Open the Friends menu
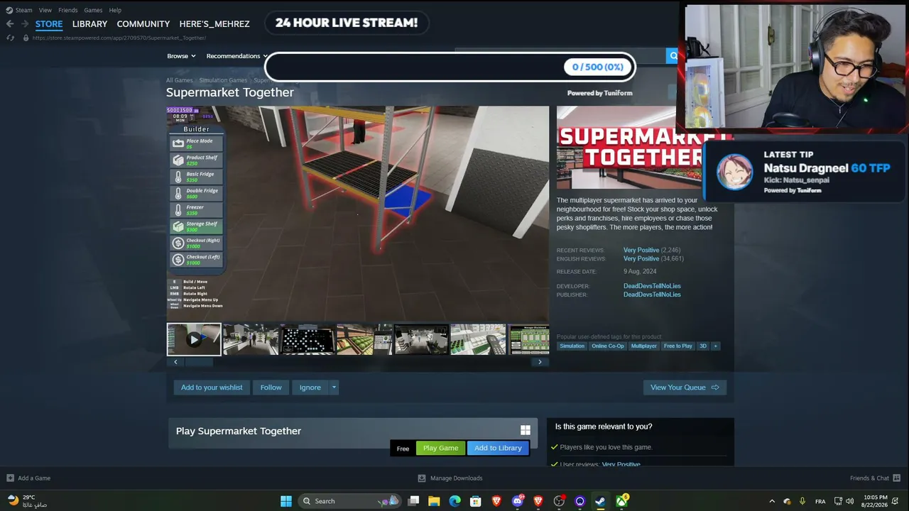The image size is (909, 511). tap(68, 10)
